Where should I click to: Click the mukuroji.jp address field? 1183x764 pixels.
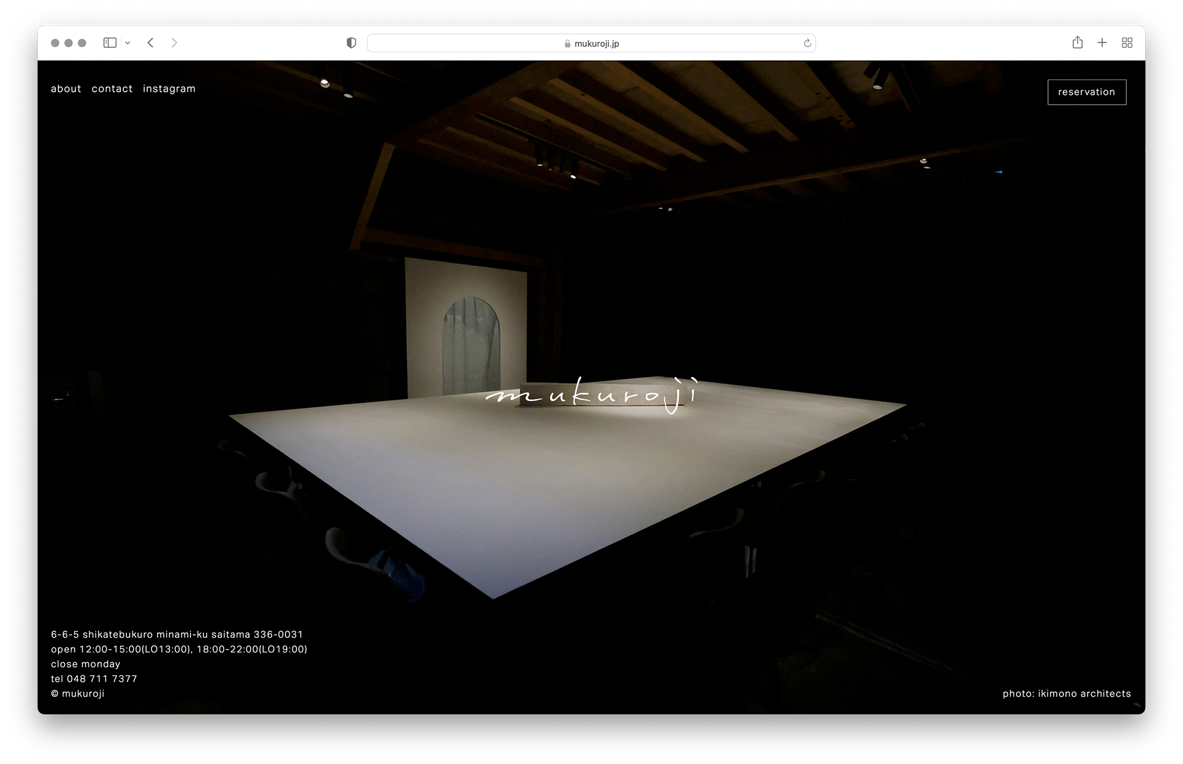point(596,44)
